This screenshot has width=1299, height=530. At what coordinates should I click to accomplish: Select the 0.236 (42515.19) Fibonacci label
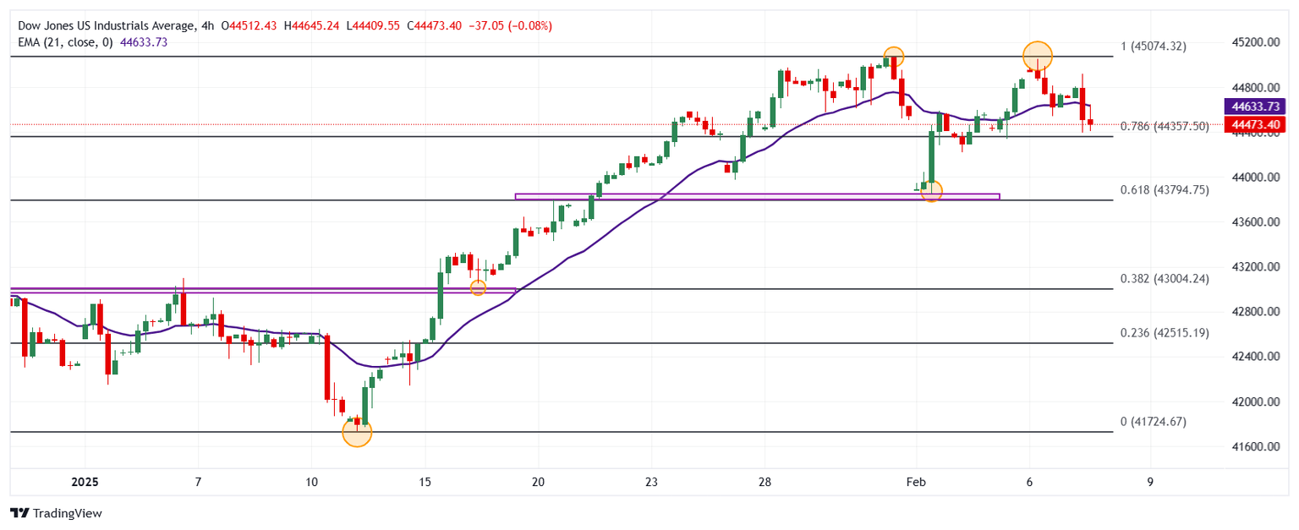coord(1164,333)
